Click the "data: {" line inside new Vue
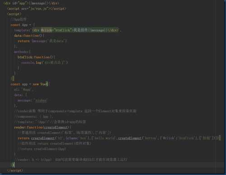Screen dimensions: 226x175 (x=21, y=95)
